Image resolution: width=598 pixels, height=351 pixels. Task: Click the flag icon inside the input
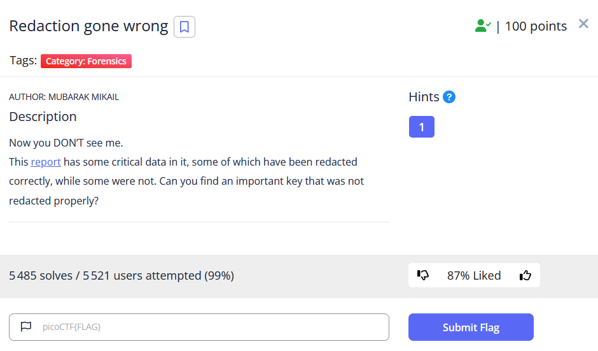(x=26, y=327)
